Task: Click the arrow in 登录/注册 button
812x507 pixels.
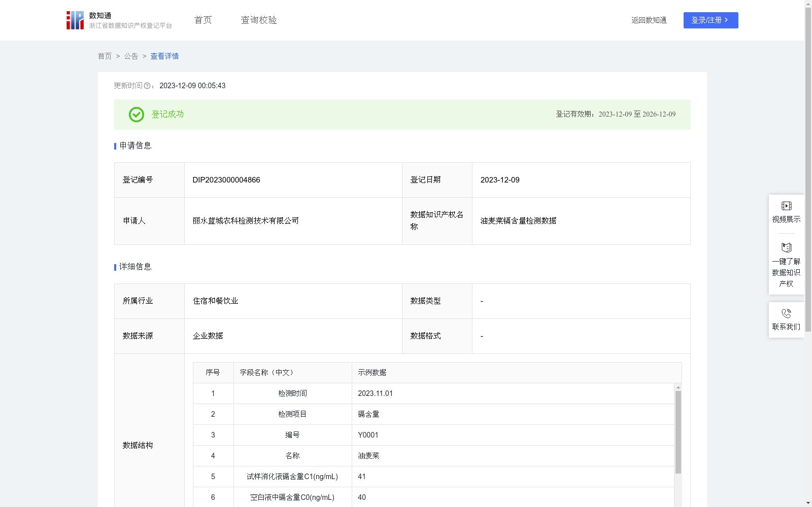Action: 726,20
